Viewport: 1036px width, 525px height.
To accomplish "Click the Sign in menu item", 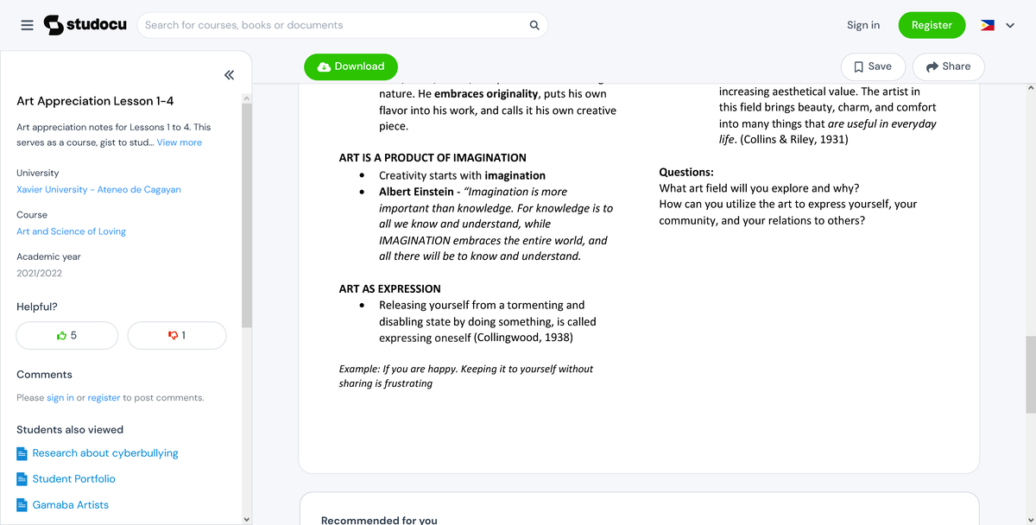I will pos(863,25).
